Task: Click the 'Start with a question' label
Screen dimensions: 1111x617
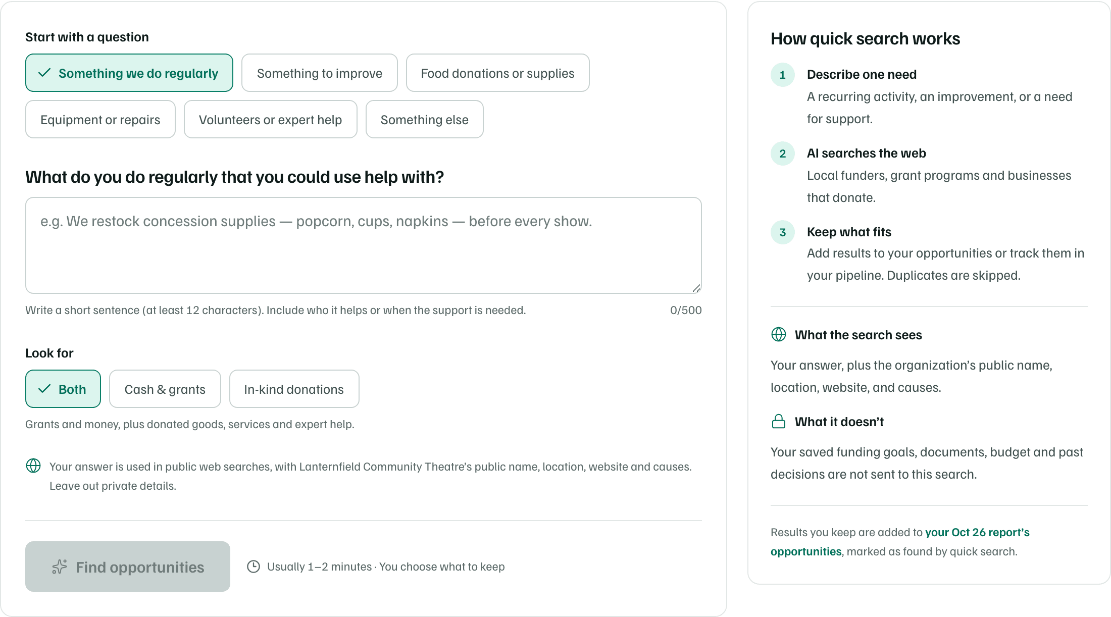Action: pyautogui.click(x=87, y=37)
